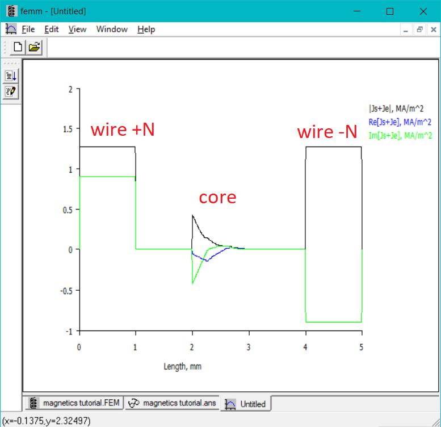
Task: Click the y-axis tick label 2
Action: click(x=70, y=90)
